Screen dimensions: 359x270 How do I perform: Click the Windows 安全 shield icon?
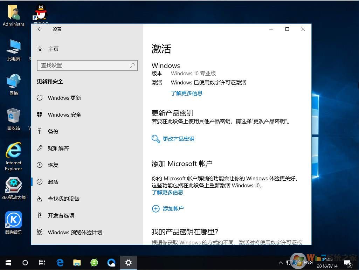pyautogui.click(x=40, y=115)
